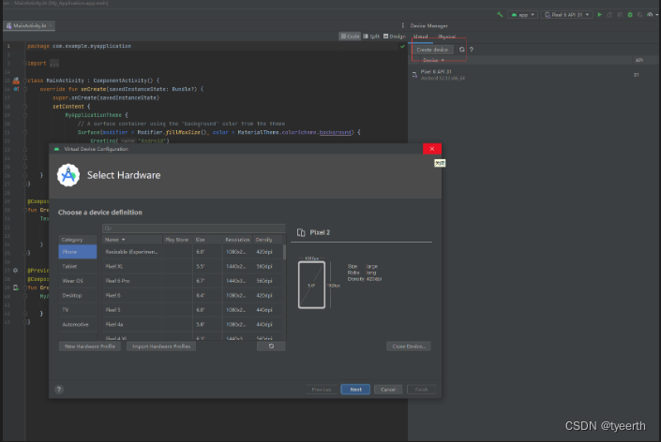Sort by the Name column header
Viewport: 661px width, 442px height.
tap(132, 240)
